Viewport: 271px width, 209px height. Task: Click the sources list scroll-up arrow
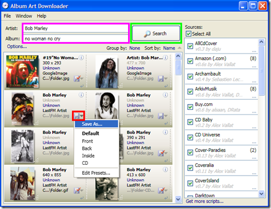click(261, 42)
